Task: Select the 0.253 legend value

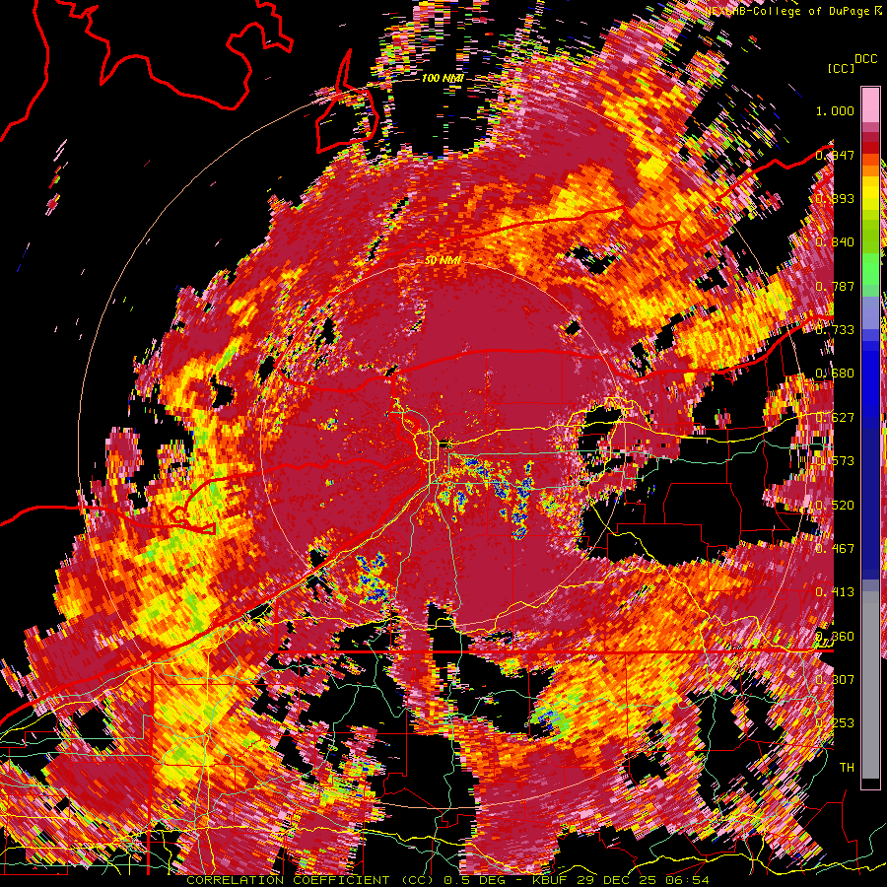Action: point(835,723)
